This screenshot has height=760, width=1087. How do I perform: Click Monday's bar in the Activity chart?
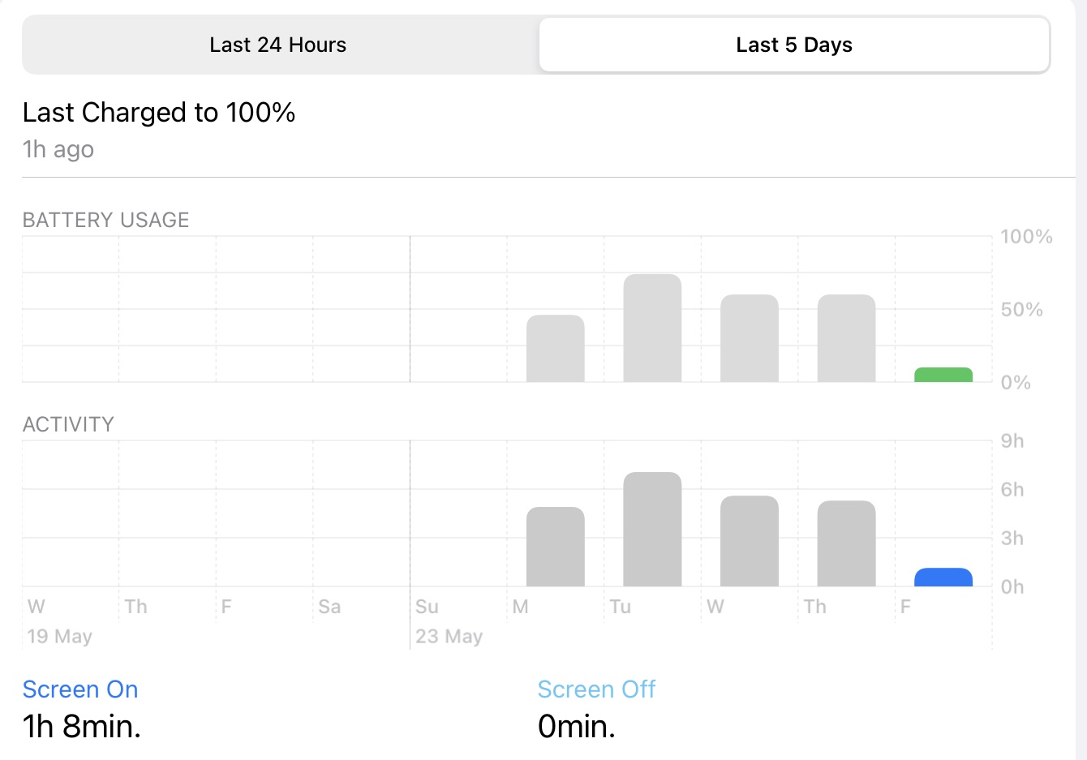pyautogui.click(x=555, y=547)
